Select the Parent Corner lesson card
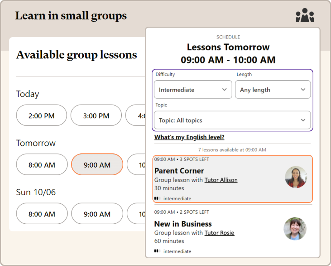331x266 pixels. (215, 179)
